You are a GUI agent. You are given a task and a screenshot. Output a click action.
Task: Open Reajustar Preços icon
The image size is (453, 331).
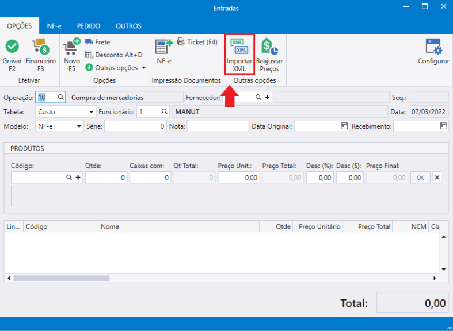(269, 47)
